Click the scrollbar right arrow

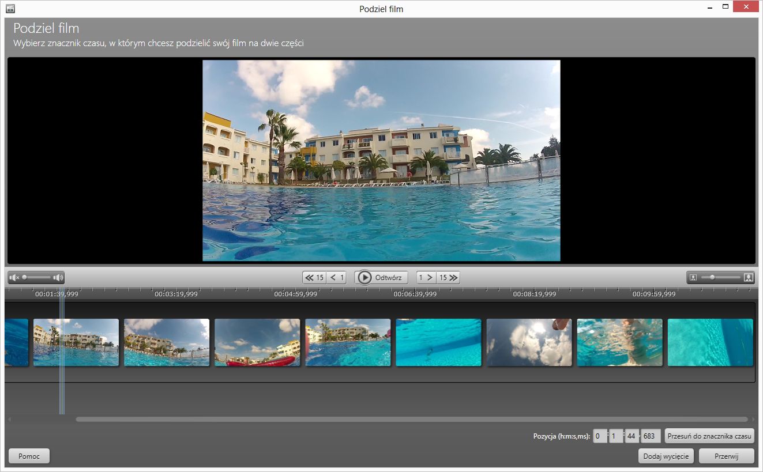pyautogui.click(x=753, y=419)
